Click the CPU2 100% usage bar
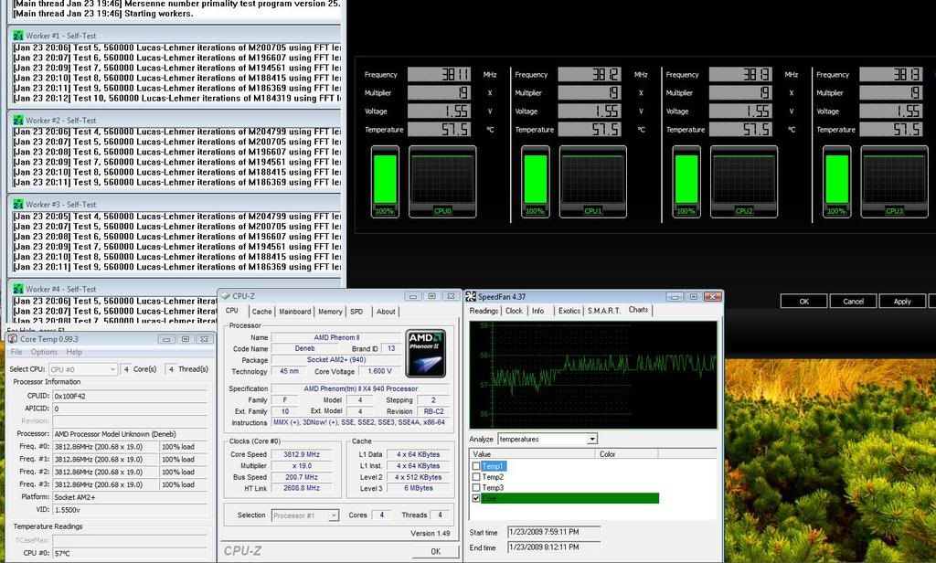 (x=686, y=182)
